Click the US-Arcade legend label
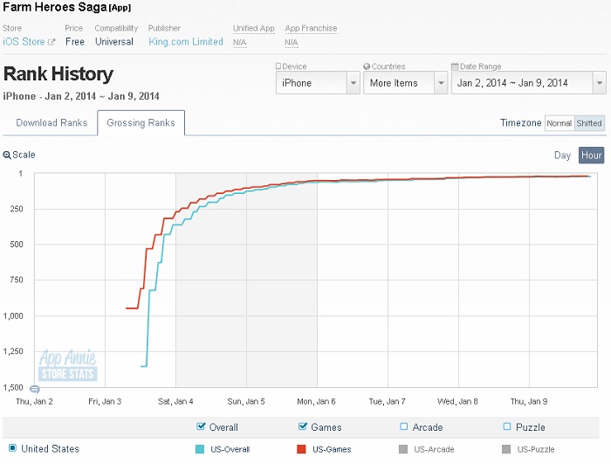The width and height of the screenshot is (611, 464). pos(434,449)
